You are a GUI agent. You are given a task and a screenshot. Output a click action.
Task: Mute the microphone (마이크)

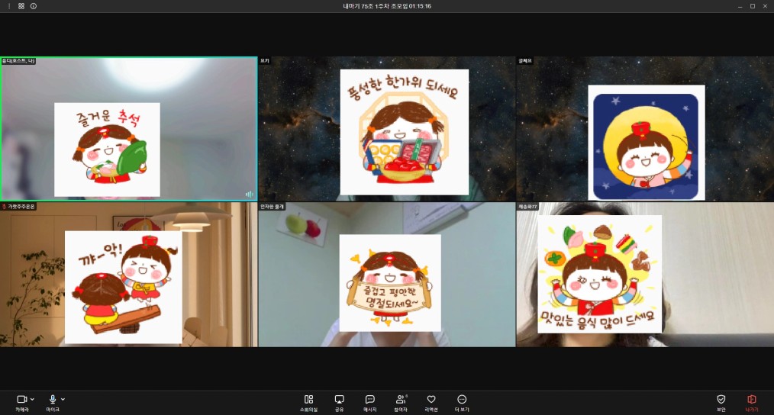point(53,400)
